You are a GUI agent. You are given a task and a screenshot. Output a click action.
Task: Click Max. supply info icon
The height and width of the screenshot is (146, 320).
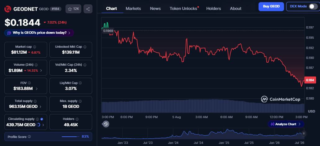pos(80,101)
